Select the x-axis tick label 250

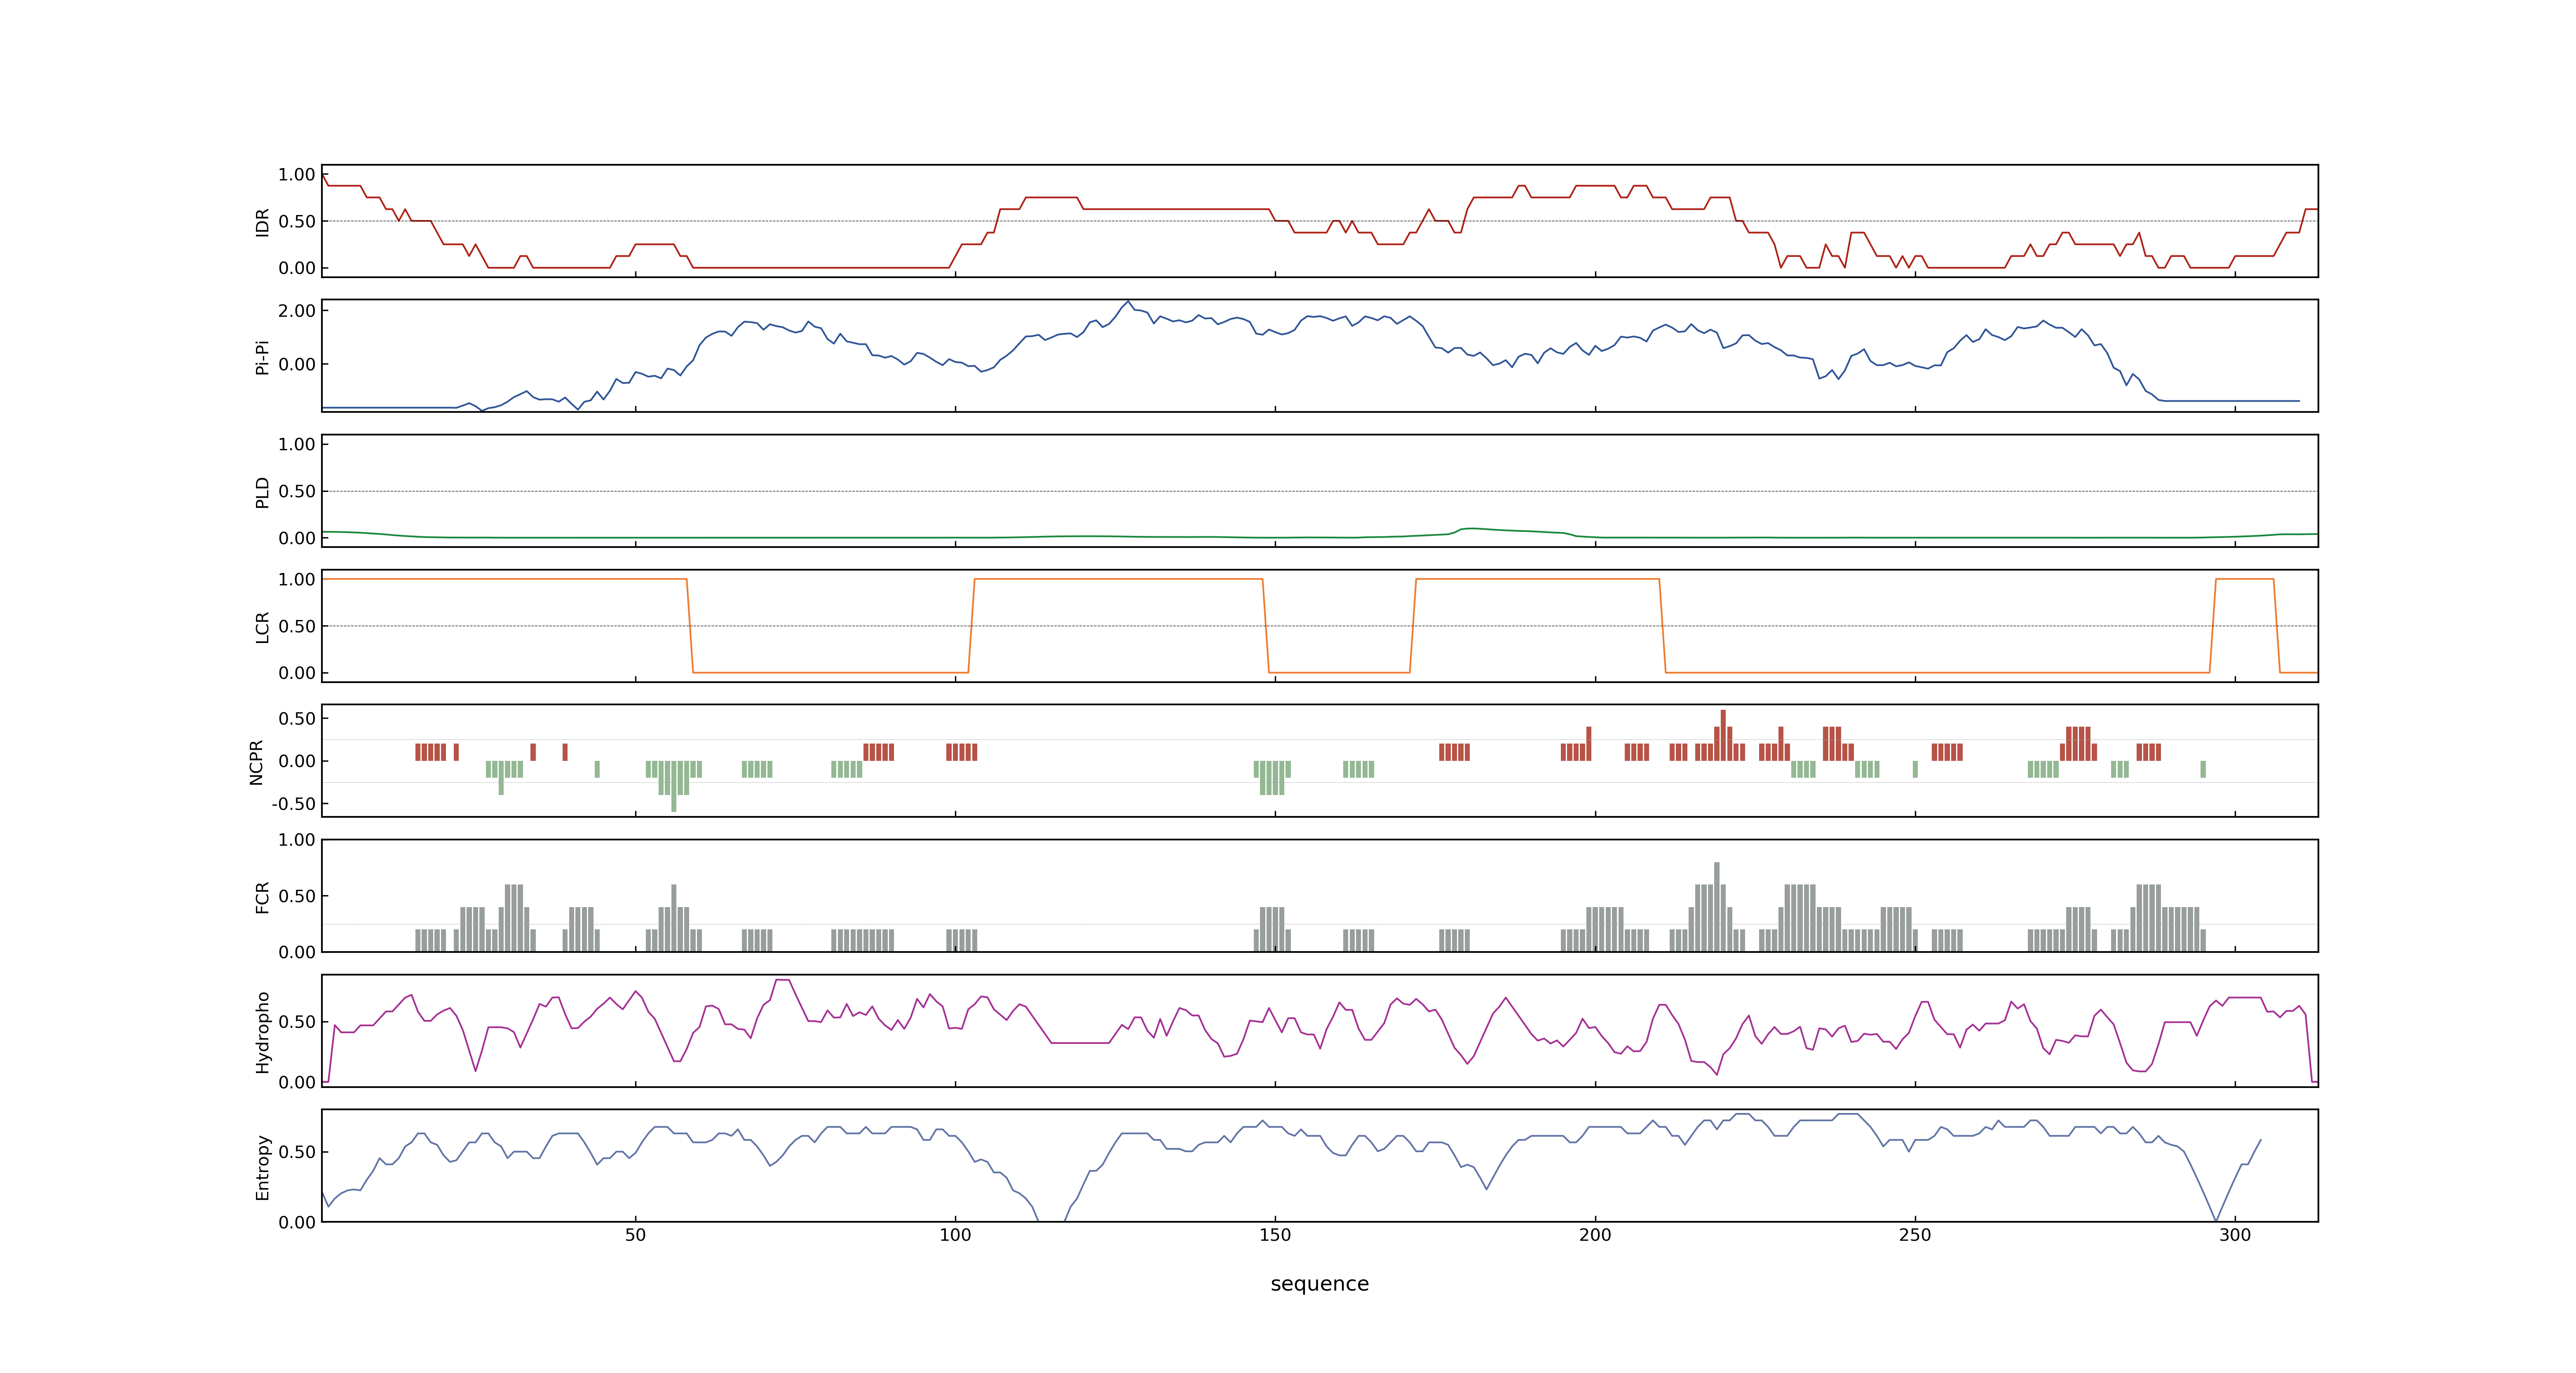[x=1915, y=1235]
